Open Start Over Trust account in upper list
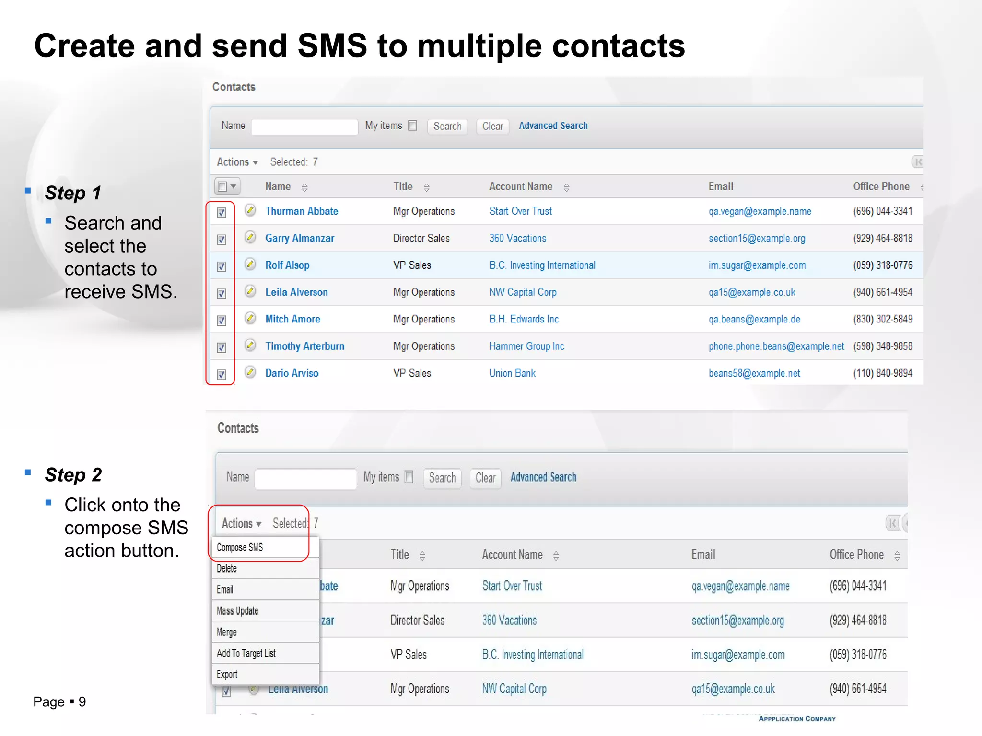The width and height of the screenshot is (982, 736). (520, 211)
